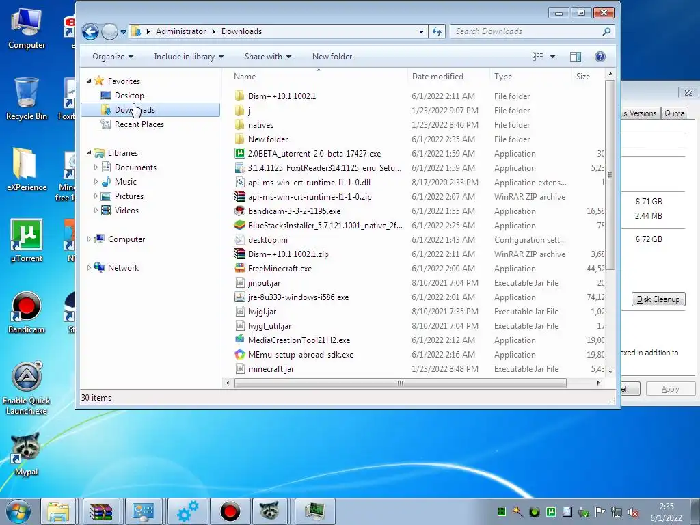
Task: Click the Back navigation arrow in Explorer
Action: tap(90, 31)
